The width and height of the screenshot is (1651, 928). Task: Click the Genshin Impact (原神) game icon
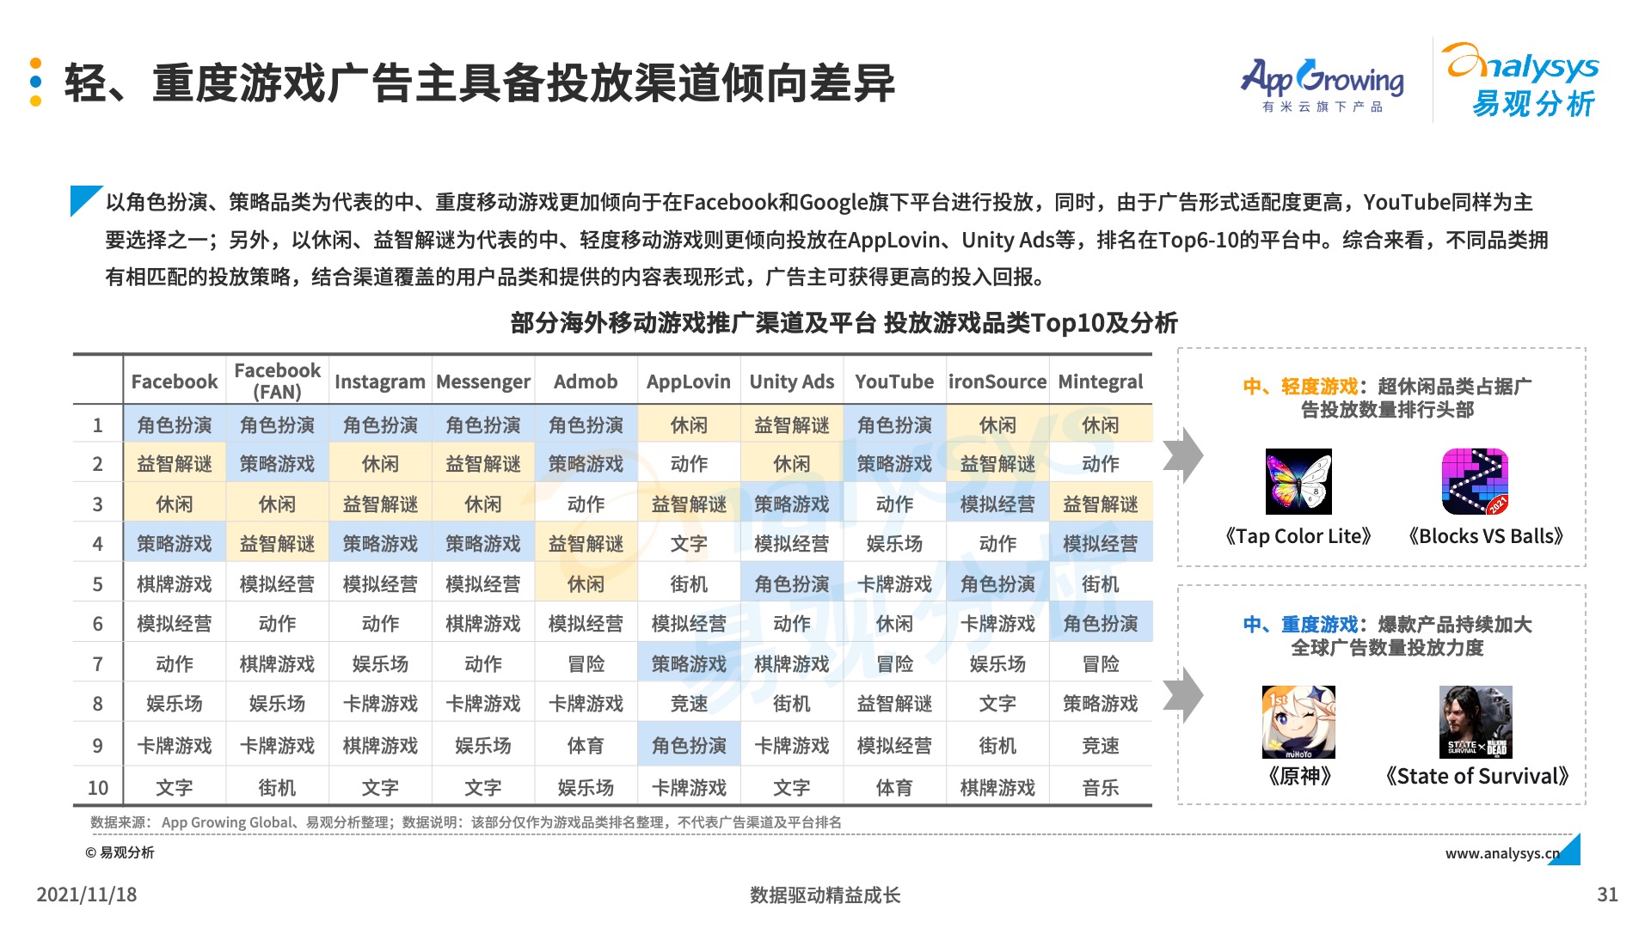pos(1298,722)
